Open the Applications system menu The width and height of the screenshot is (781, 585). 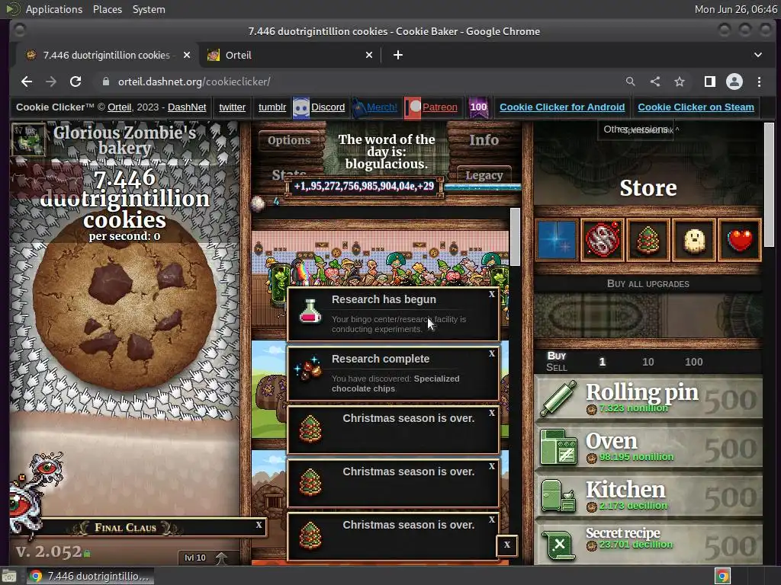pyautogui.click(x=54, y=9)
